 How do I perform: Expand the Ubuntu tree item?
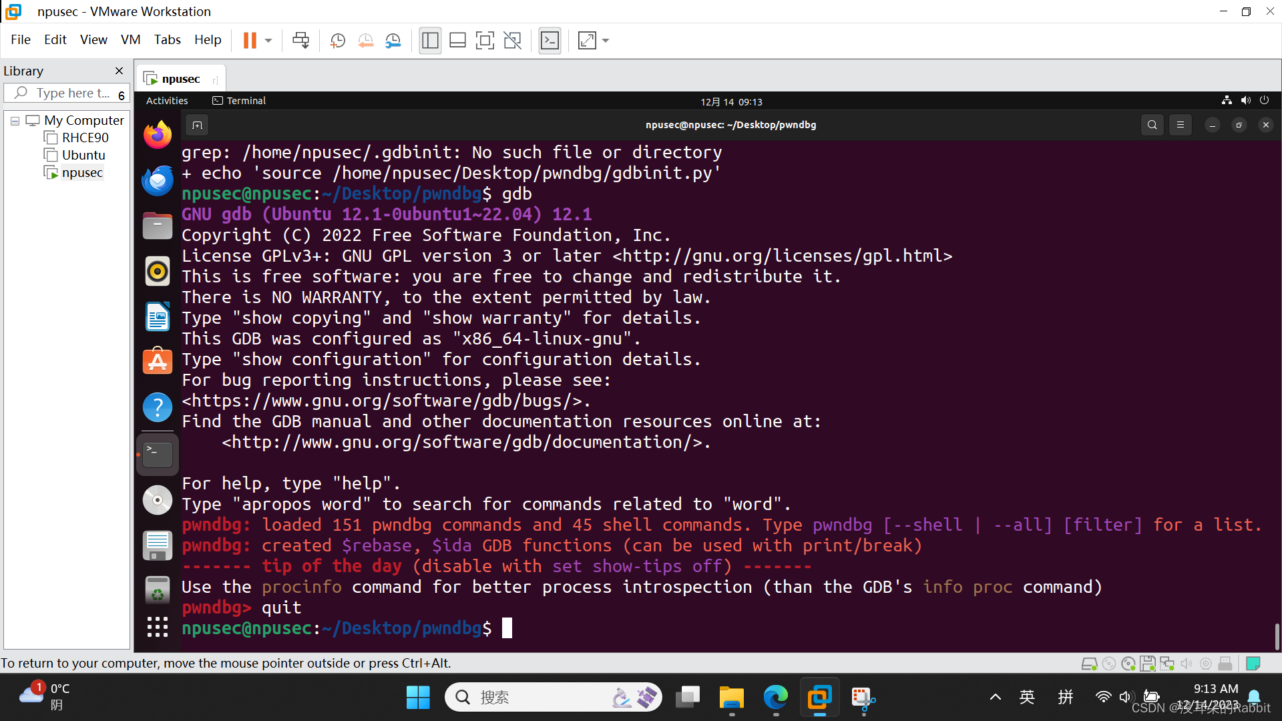click(82, 154)
